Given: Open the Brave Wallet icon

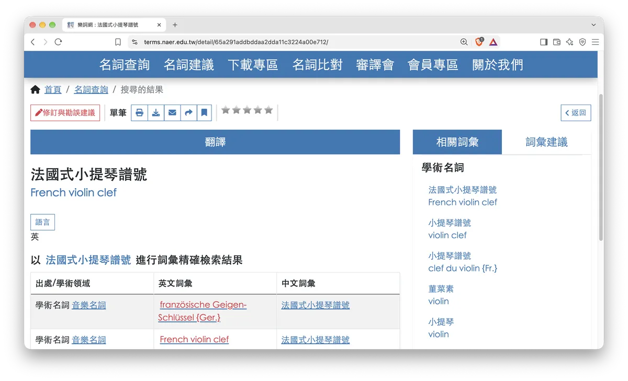Looking at the screenshot, I should click(x=557, y=42).
